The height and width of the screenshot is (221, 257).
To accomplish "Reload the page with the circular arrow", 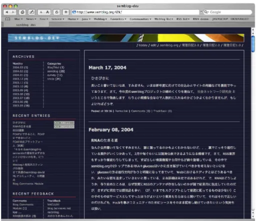I will (x=57, y=12).
